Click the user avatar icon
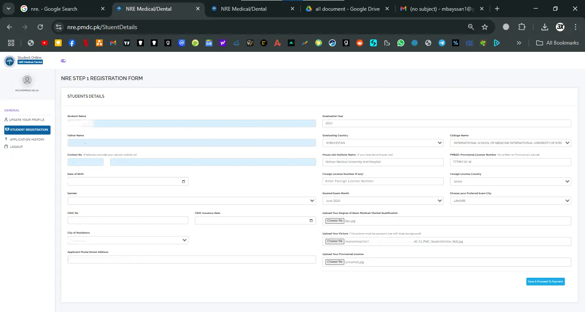Image resolution: width=585 pixels, height=312 pixels. point(27,80)
